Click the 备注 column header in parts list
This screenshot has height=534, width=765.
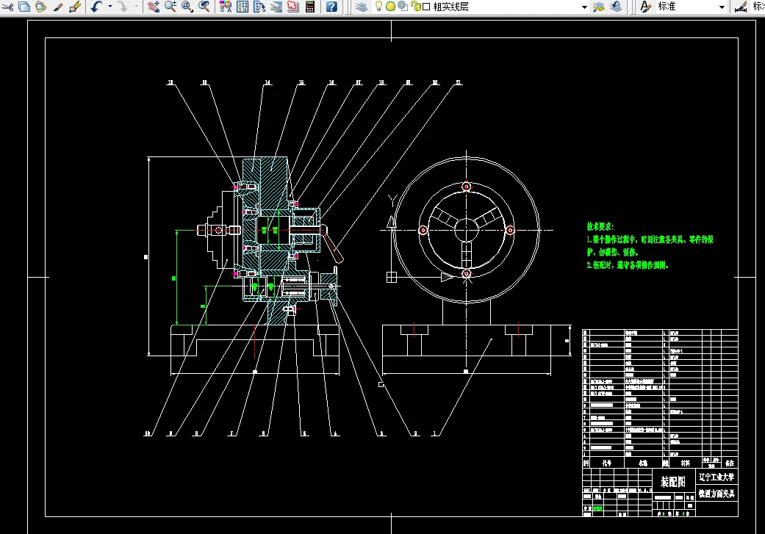point(730,463)
